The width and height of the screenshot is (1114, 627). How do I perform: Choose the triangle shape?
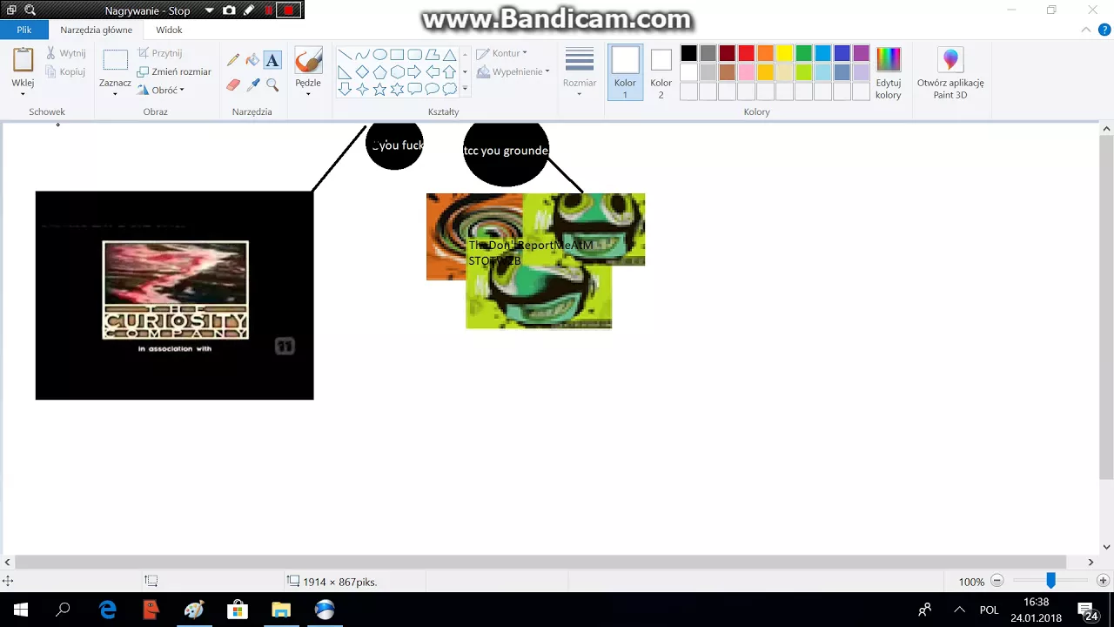click(449, 54)
